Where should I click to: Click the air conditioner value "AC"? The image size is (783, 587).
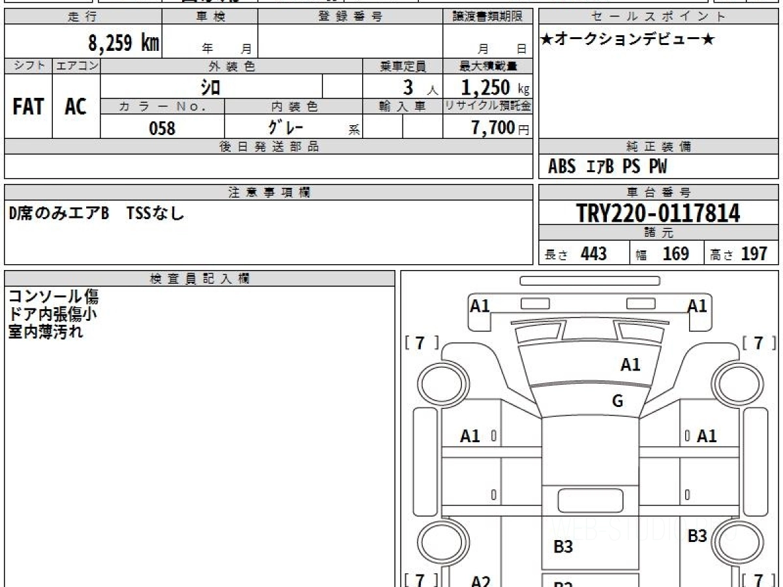[x=76, y=106]
